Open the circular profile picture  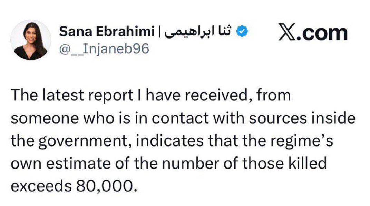coord(31,40)
